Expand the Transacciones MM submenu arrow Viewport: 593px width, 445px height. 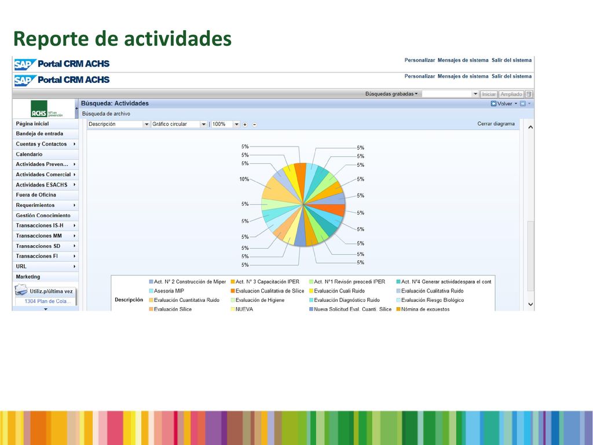[75, 236]
